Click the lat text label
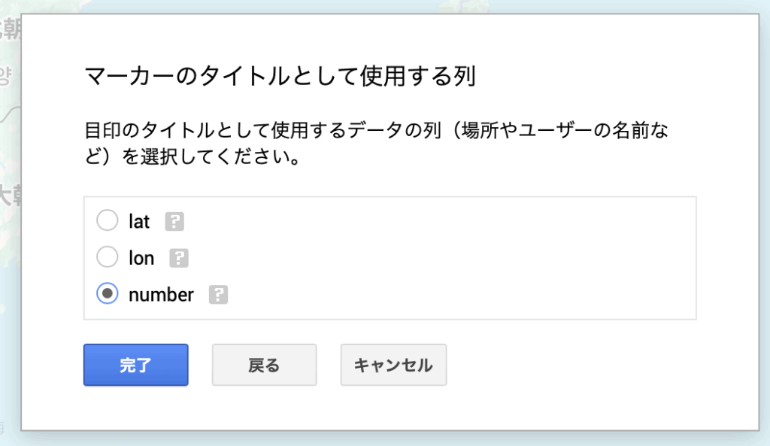Viewport: 770px width, 446px height. (x=139, y=222)
